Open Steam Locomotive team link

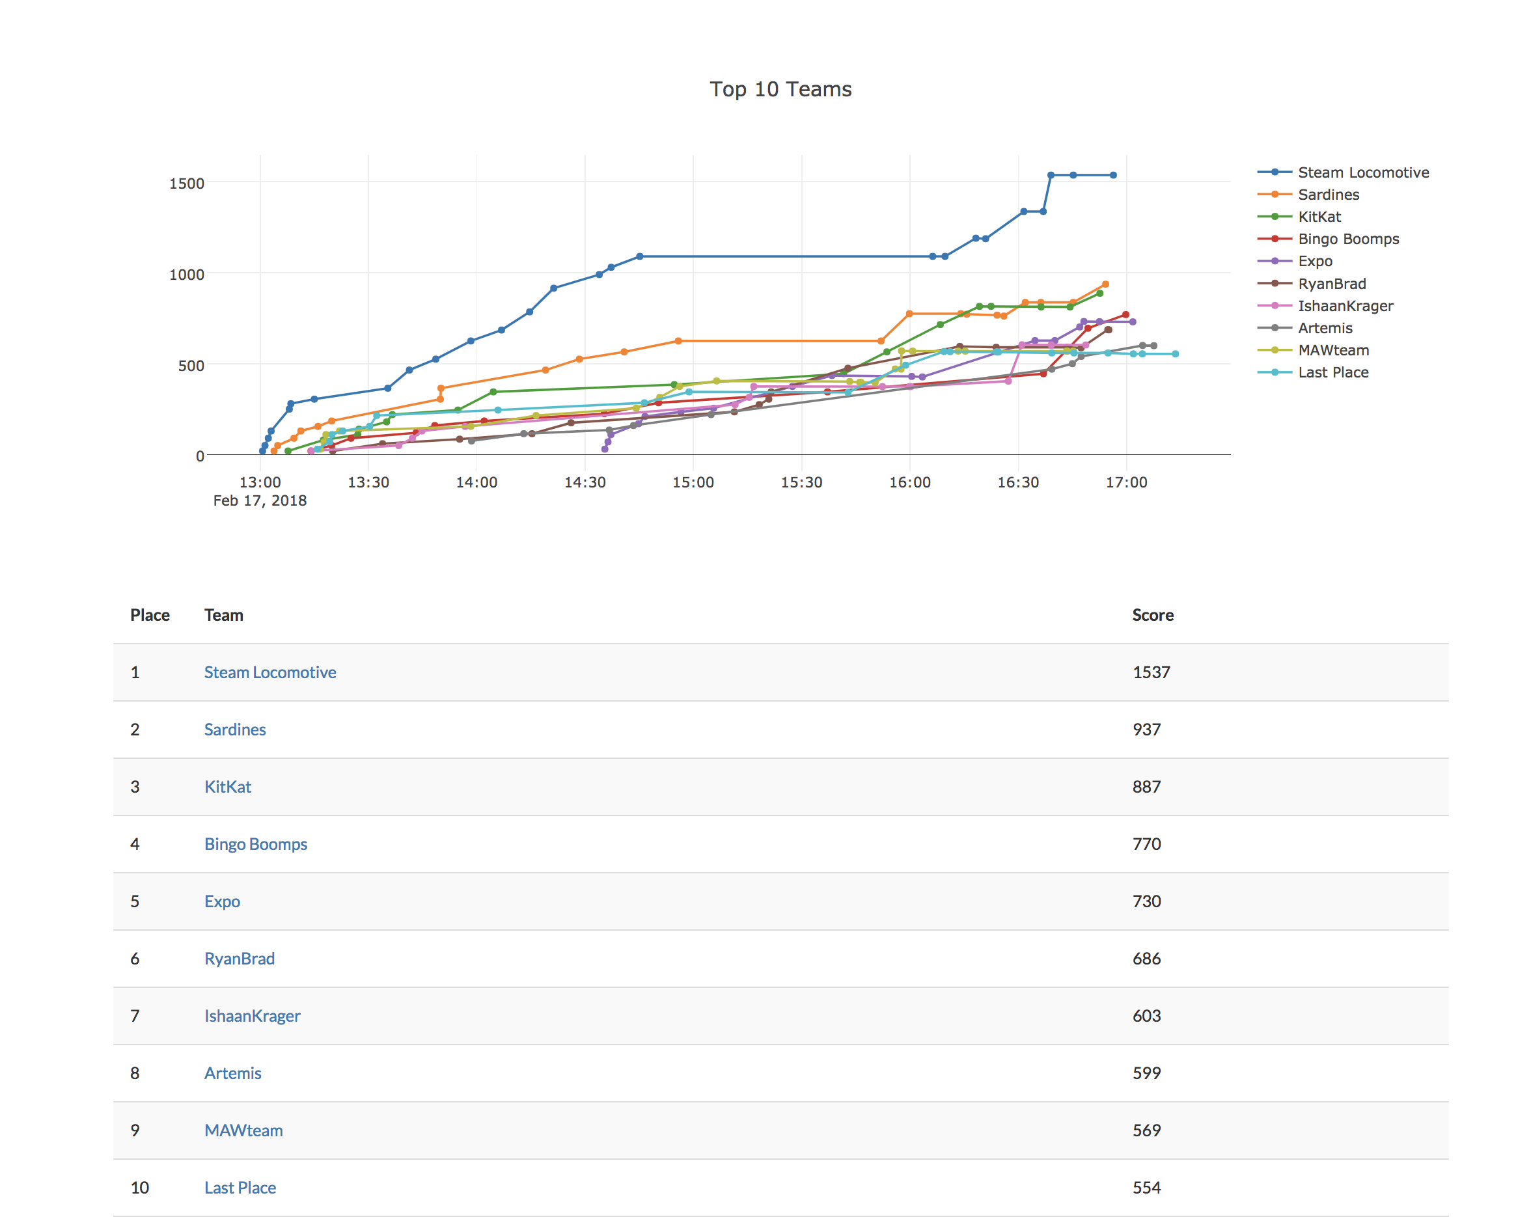click(270, 672)
